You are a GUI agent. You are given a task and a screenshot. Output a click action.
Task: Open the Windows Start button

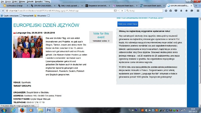point(4,110)
